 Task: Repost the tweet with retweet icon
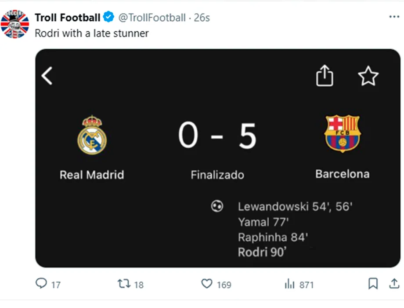(124, 284)
